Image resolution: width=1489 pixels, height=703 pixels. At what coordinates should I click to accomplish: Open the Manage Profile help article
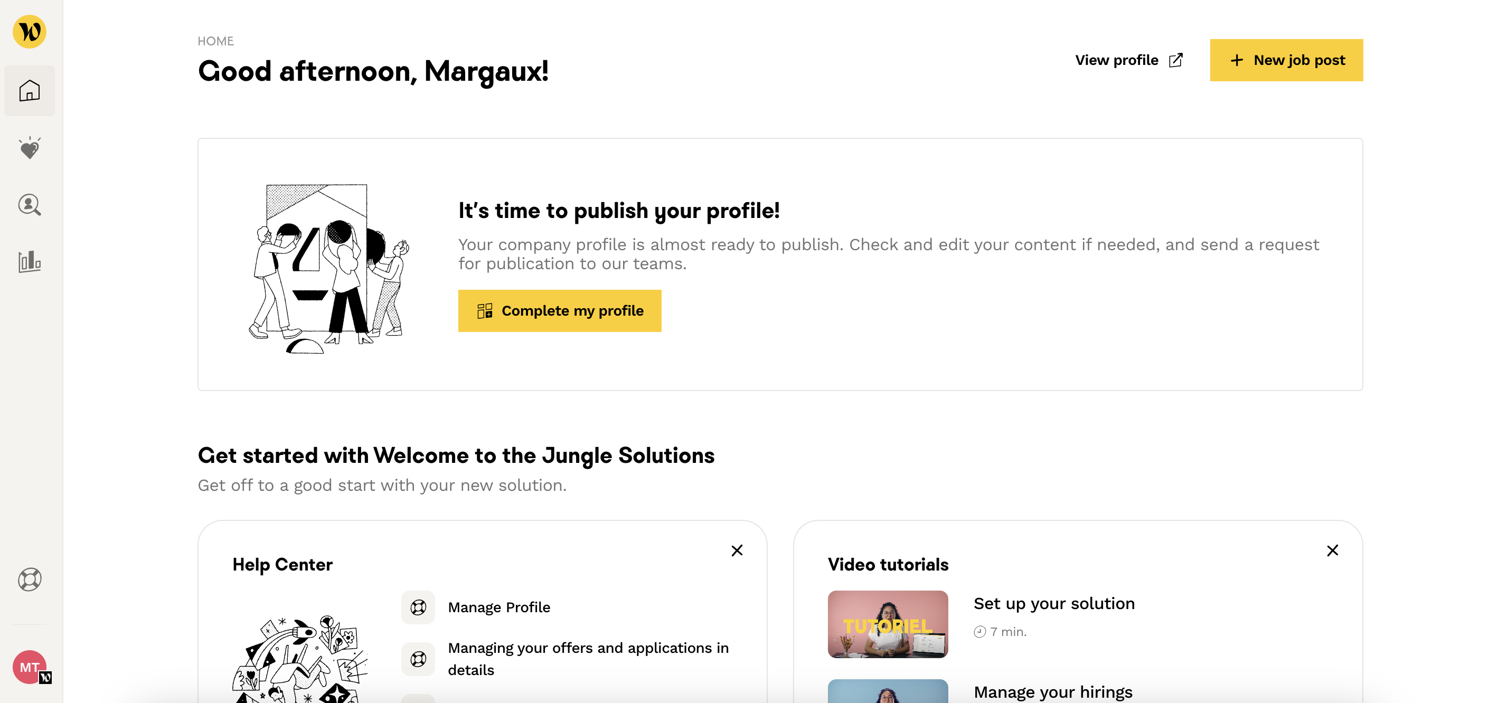499,607
